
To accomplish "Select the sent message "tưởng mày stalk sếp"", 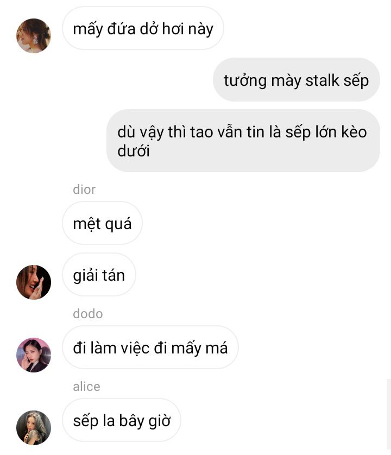I will pos(297,80).
